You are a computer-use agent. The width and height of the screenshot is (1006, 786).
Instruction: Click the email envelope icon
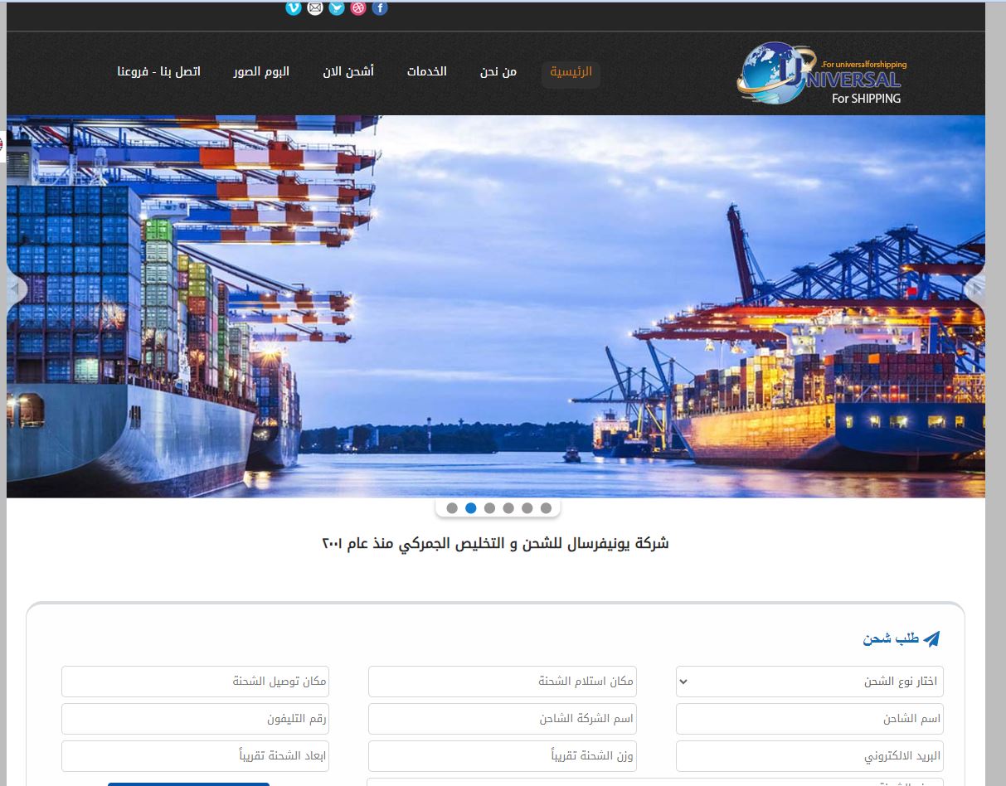(x=315, y=8)
